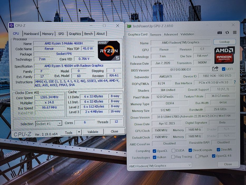
Task: Click the Package value Socket FP6
Action: 64,54
